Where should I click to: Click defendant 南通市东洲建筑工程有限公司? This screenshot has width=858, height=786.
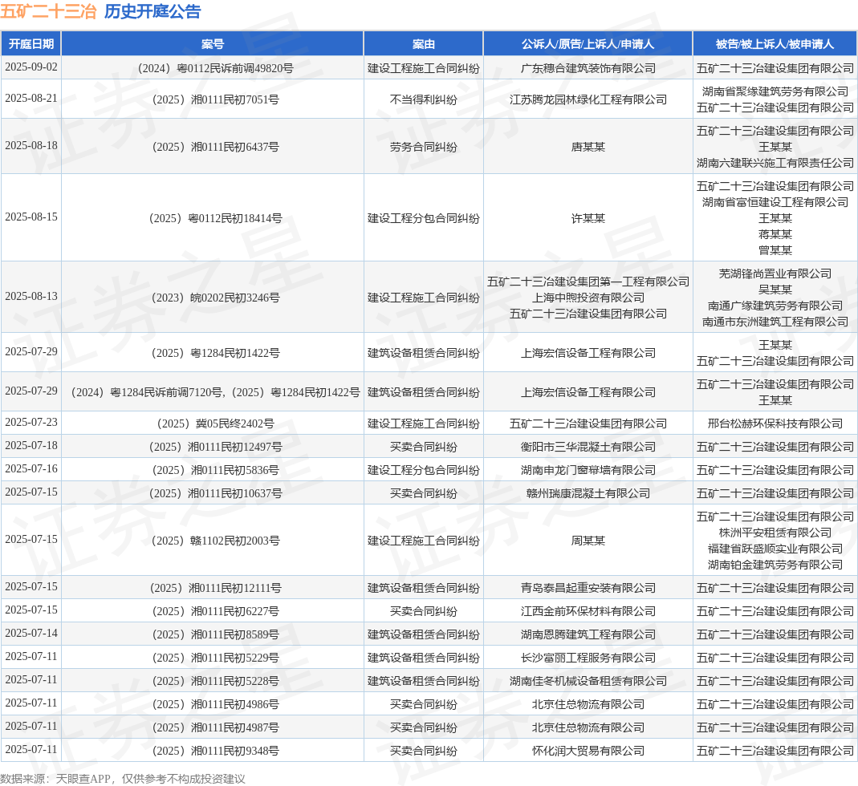pos(775,322)
